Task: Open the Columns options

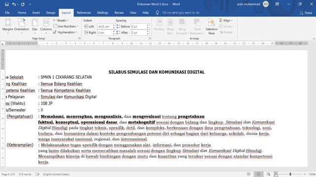Action: [46, 27]
